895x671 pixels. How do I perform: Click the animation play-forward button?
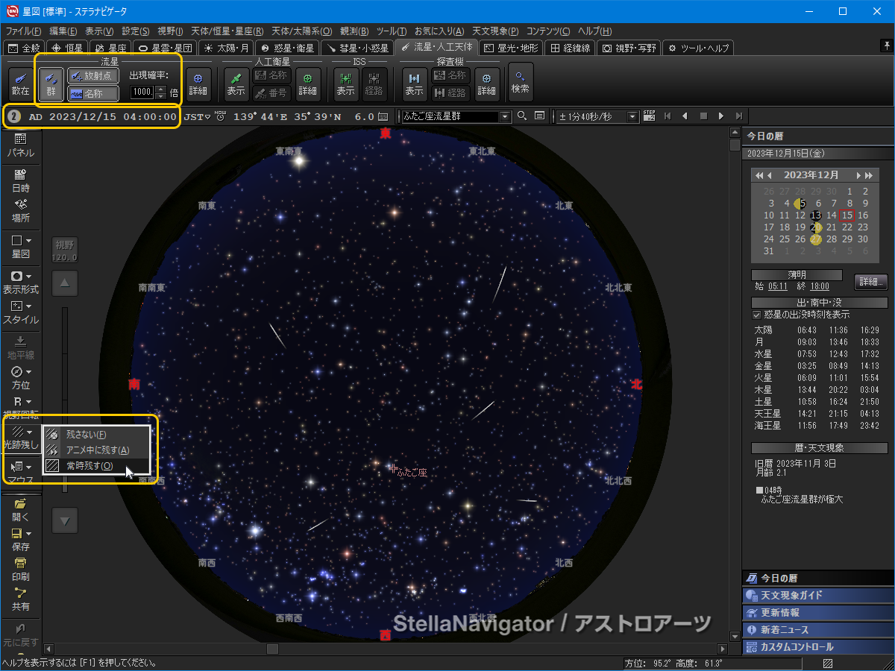[720, 116]
